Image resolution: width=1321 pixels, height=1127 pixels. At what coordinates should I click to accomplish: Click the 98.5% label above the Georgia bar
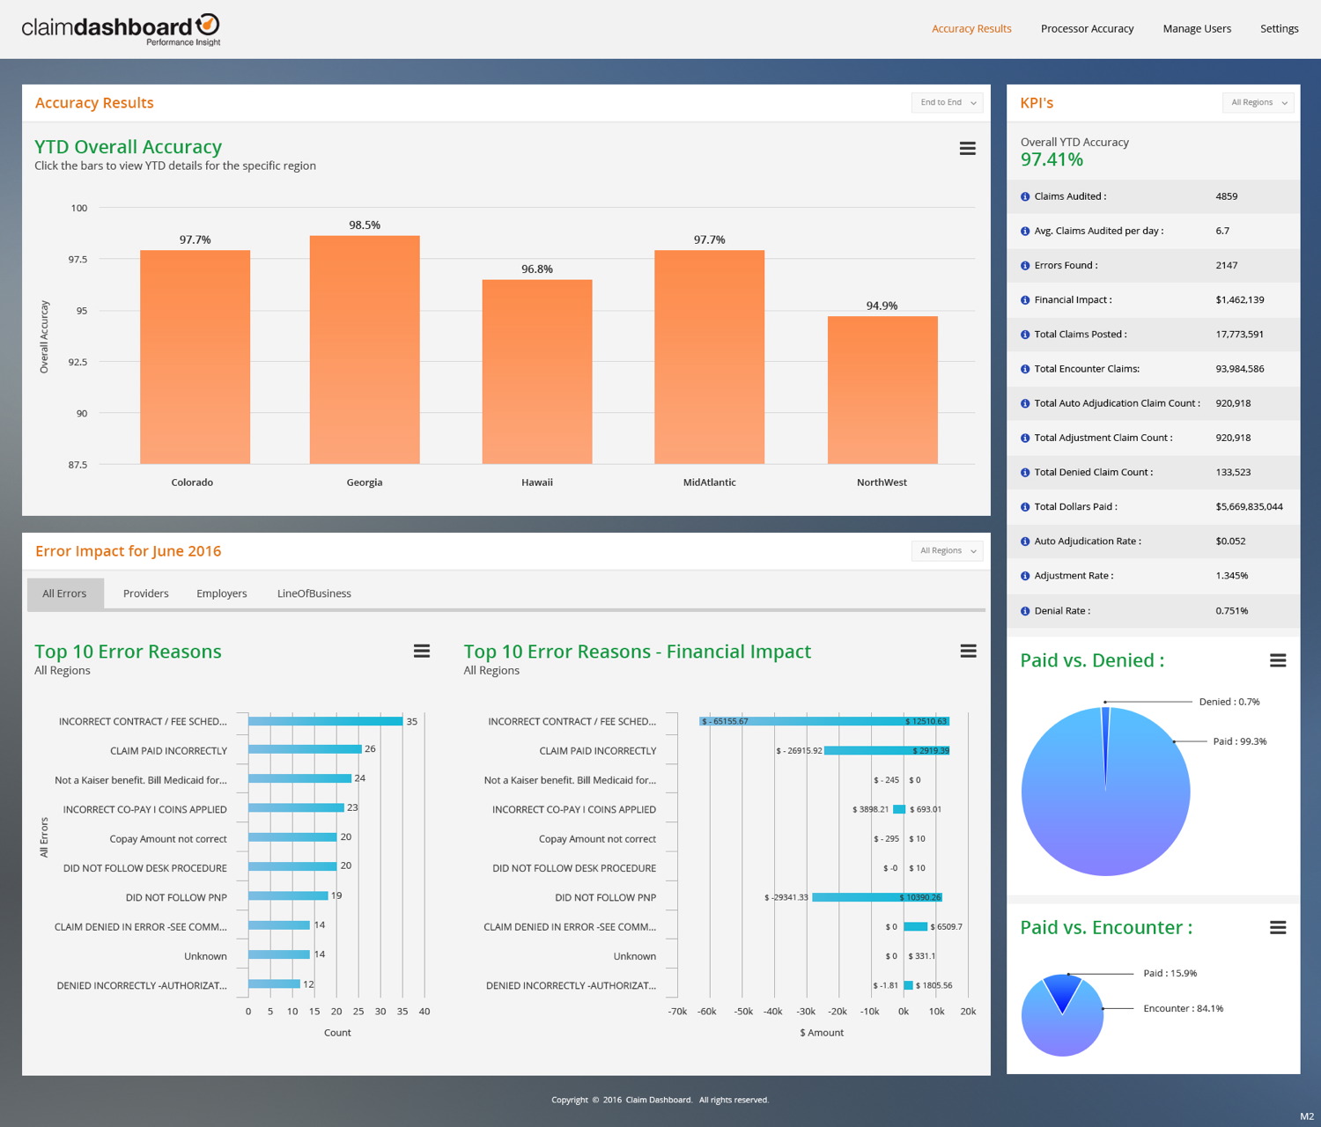365,225
